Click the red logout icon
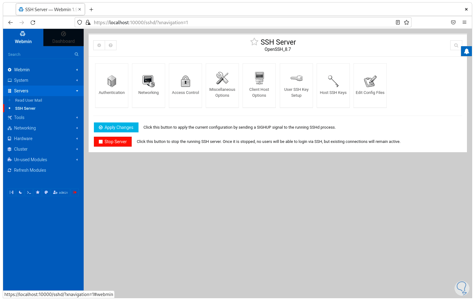Image resolution: width=475 pixels, height=301 pixels. pos(75,193)
